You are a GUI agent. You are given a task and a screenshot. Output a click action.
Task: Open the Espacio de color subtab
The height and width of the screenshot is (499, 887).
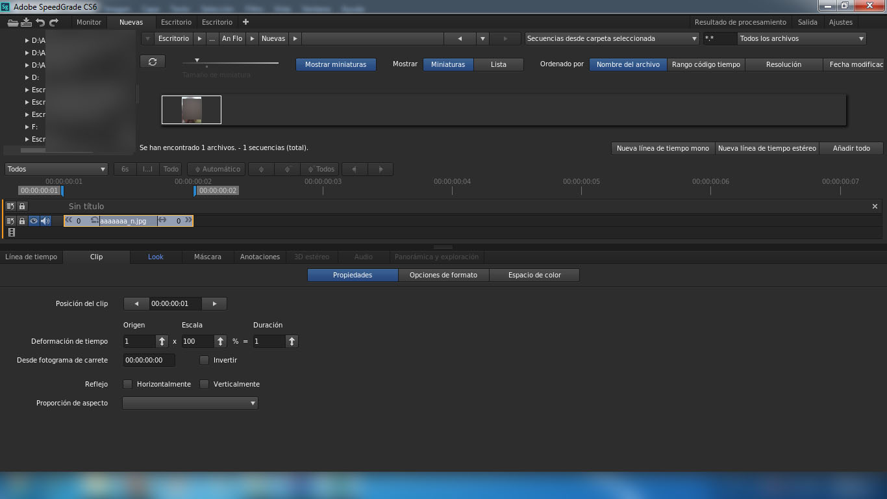[x=534, y=275]
